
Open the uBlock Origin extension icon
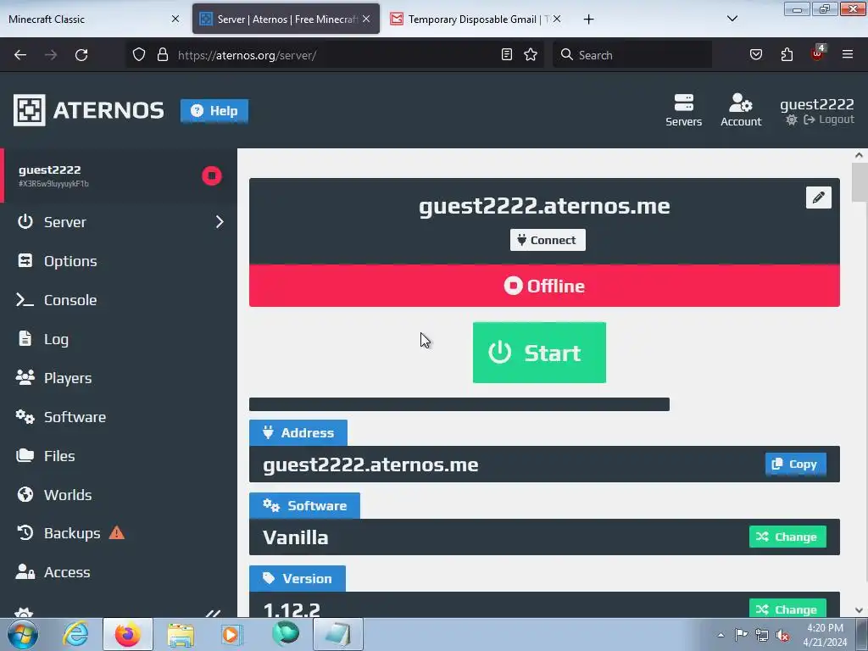(818, 53)
